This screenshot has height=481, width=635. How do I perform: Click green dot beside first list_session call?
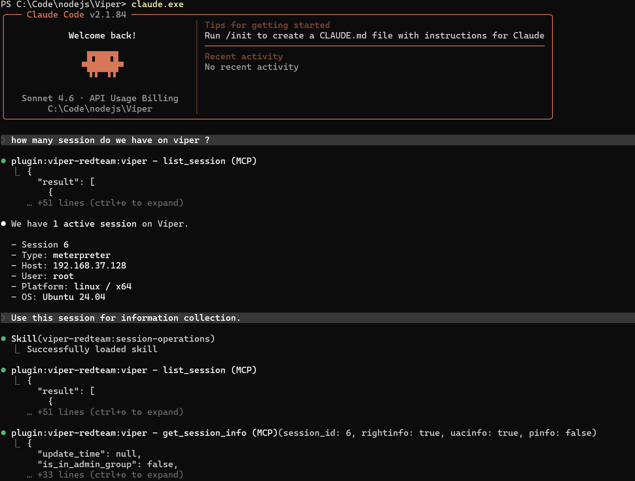[3, 161]
